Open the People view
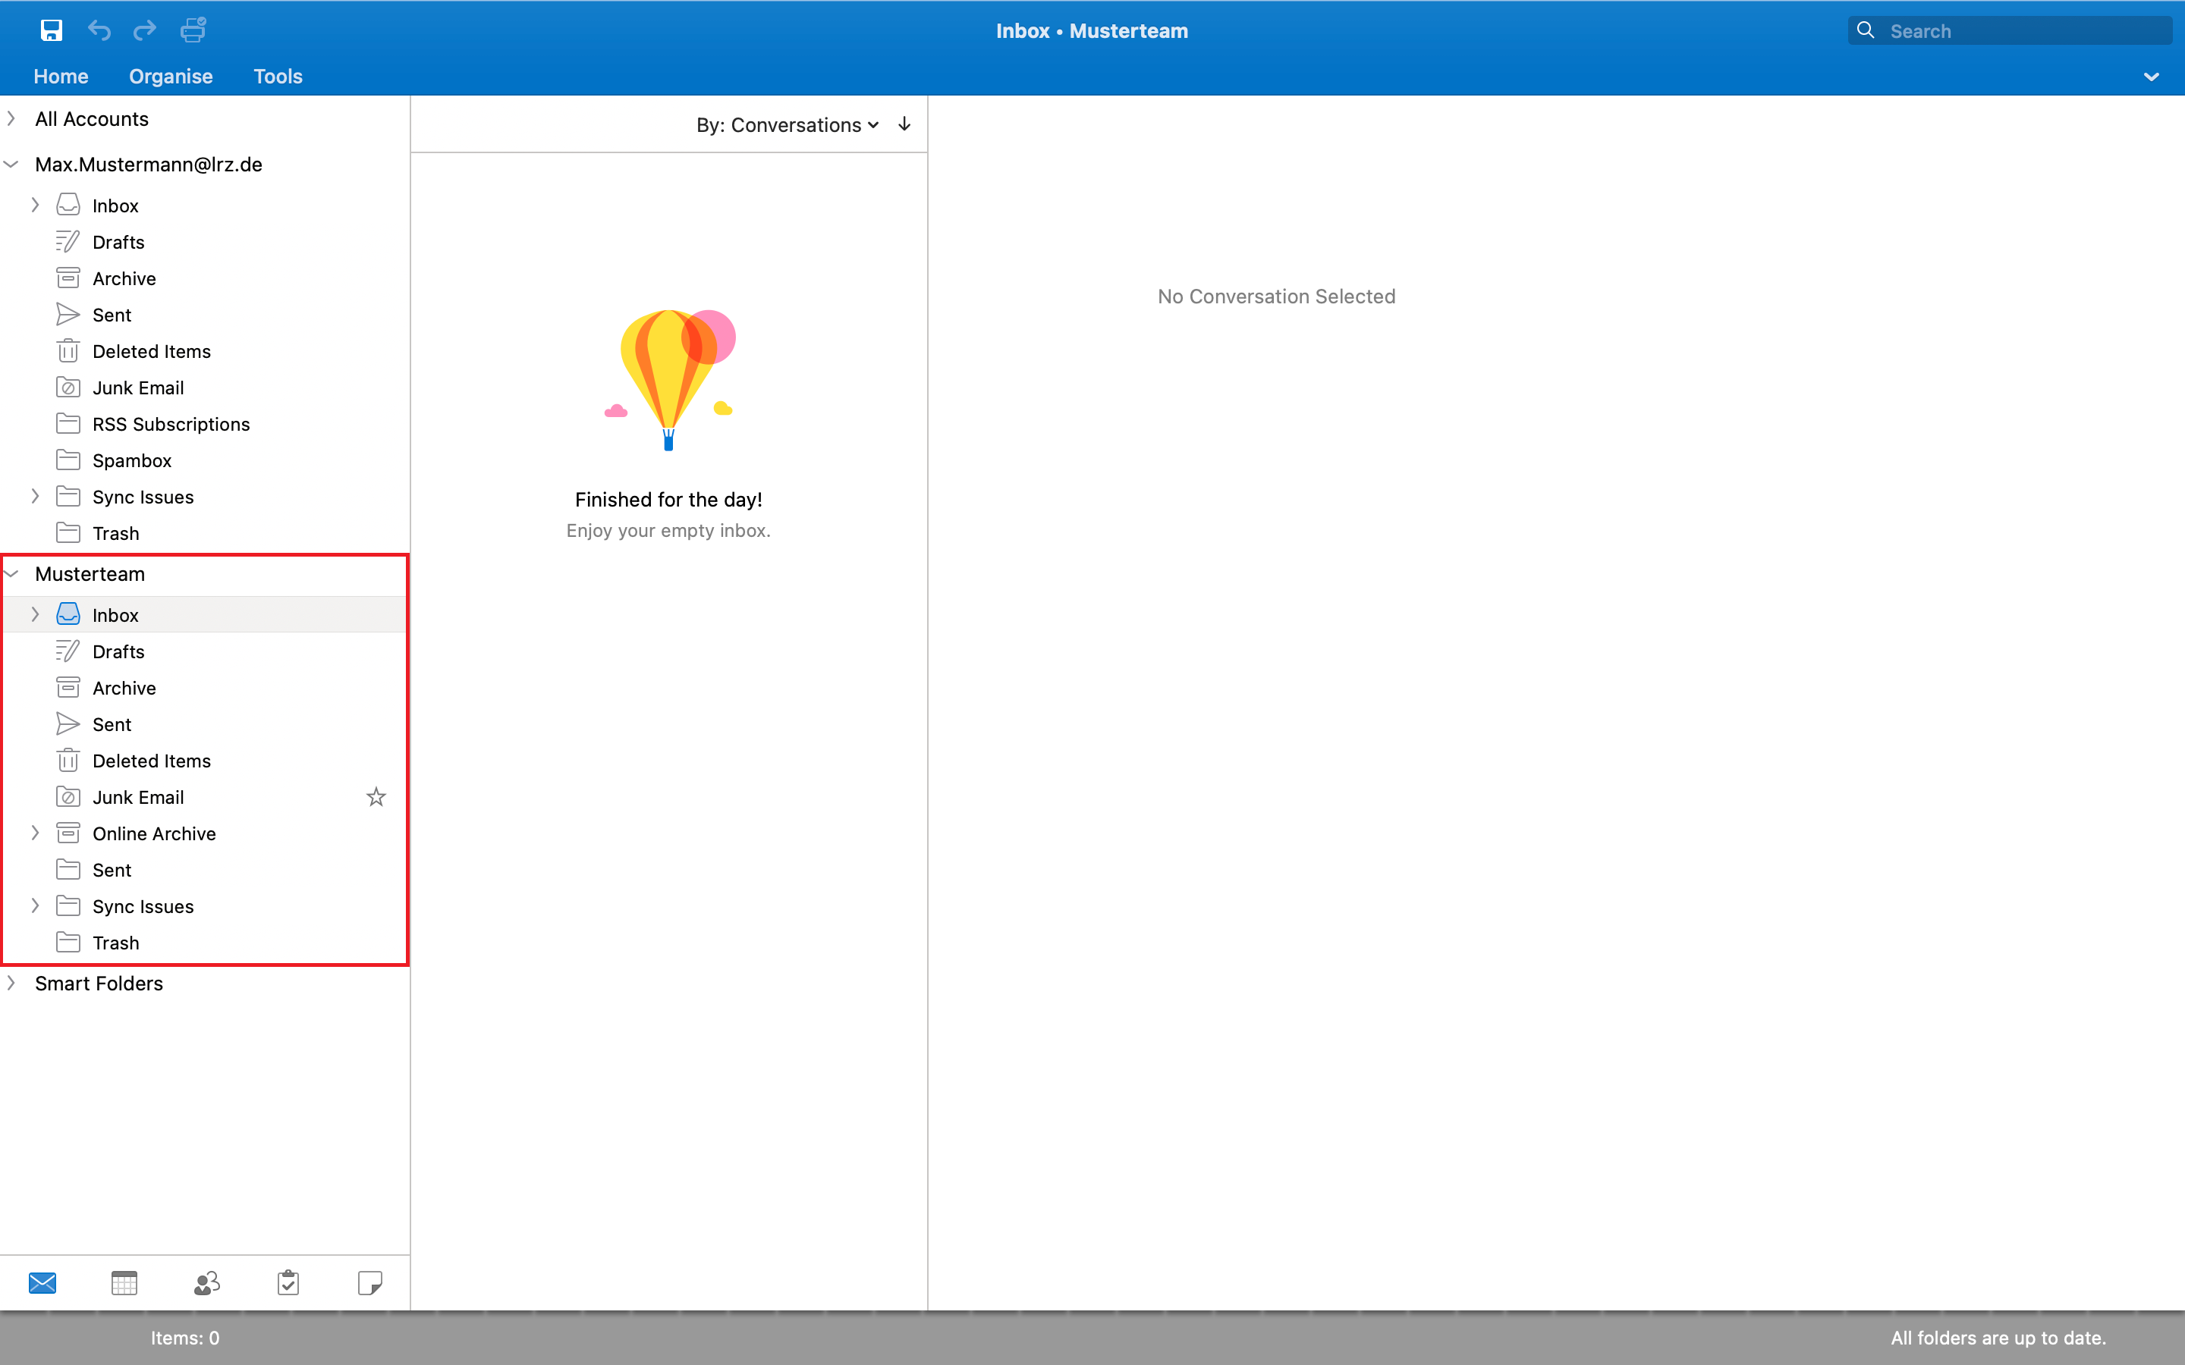This screenshot has width=2185, height=1365. (206, 1282)
